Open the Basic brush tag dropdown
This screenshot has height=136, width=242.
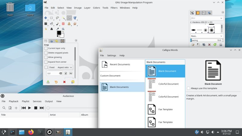(221, 36)
